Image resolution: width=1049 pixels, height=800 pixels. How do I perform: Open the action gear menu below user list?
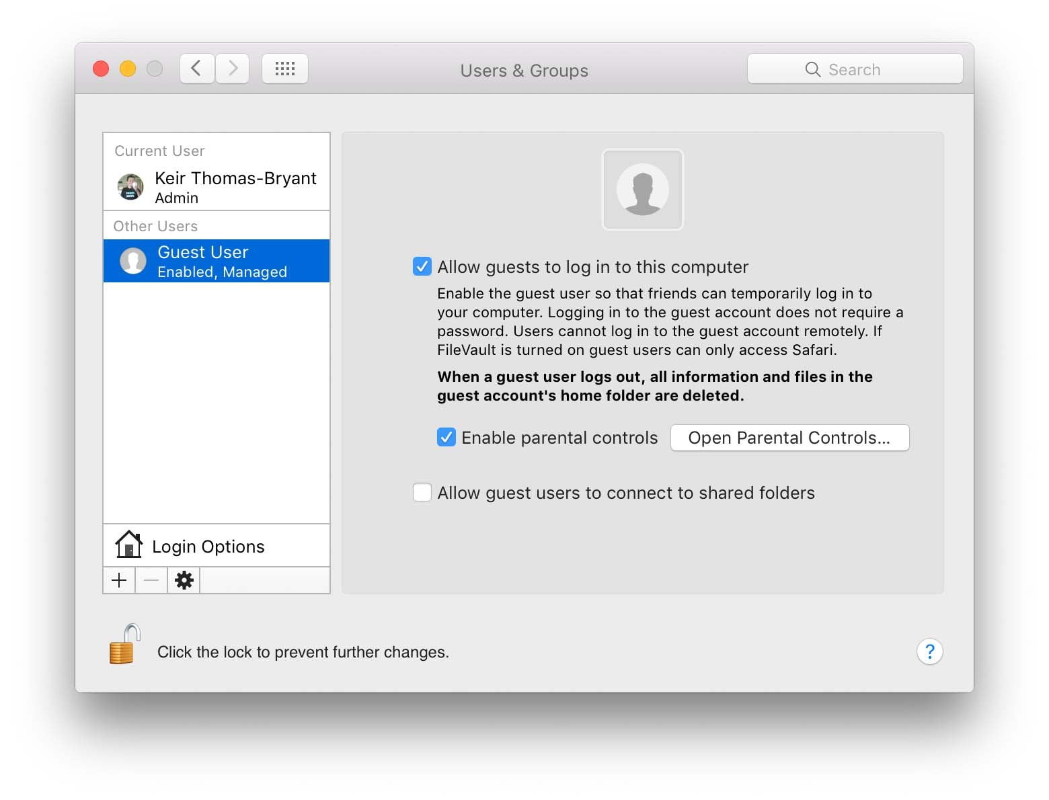(x=184, y=580)
